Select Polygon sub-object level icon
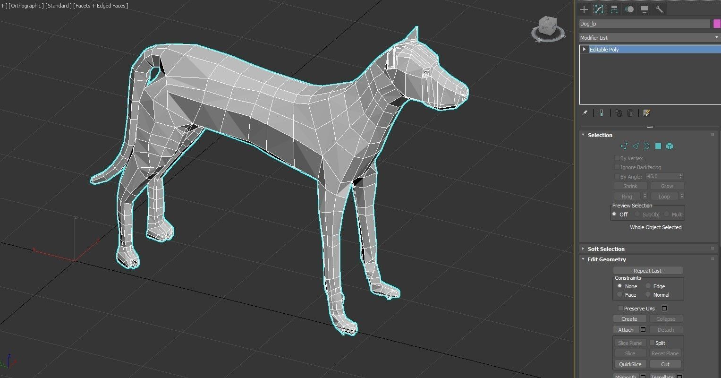The height and width of the screenshot is (378, 721). 658,146
